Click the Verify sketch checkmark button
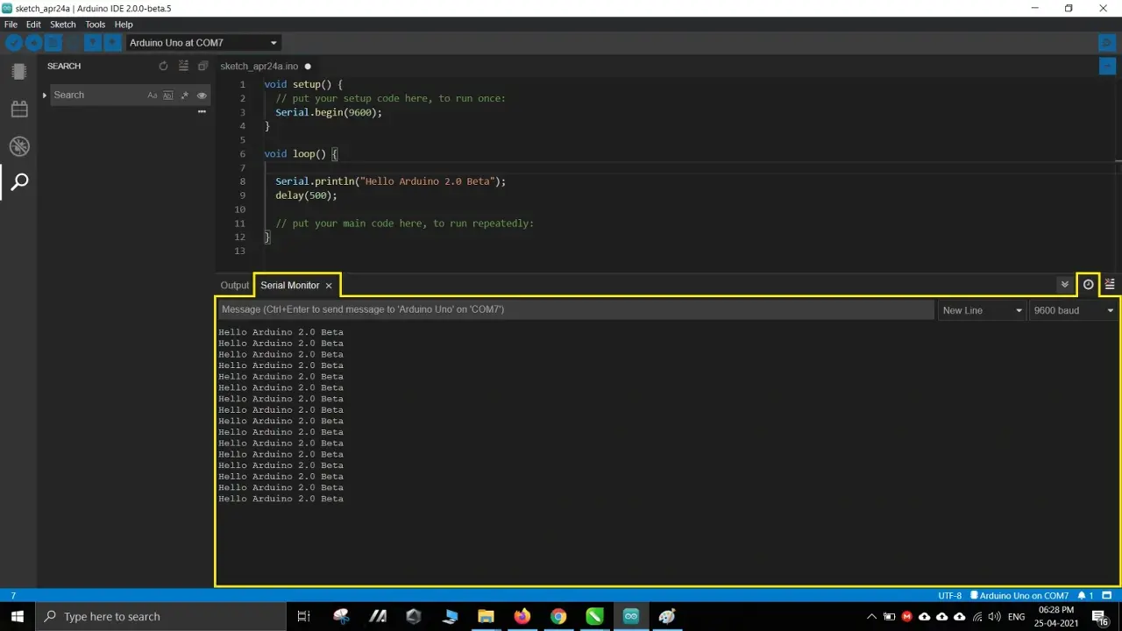This screenshot has width=1122, height=631. tap(14, 42)
